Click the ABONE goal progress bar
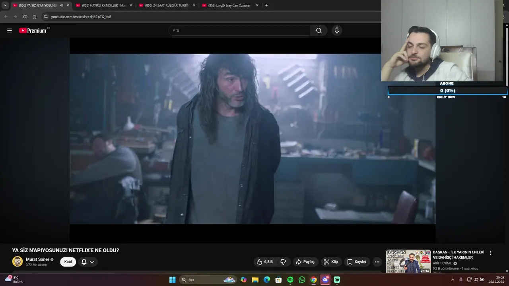The width and height of the screenshot is (509, 286). click(447, 91)
